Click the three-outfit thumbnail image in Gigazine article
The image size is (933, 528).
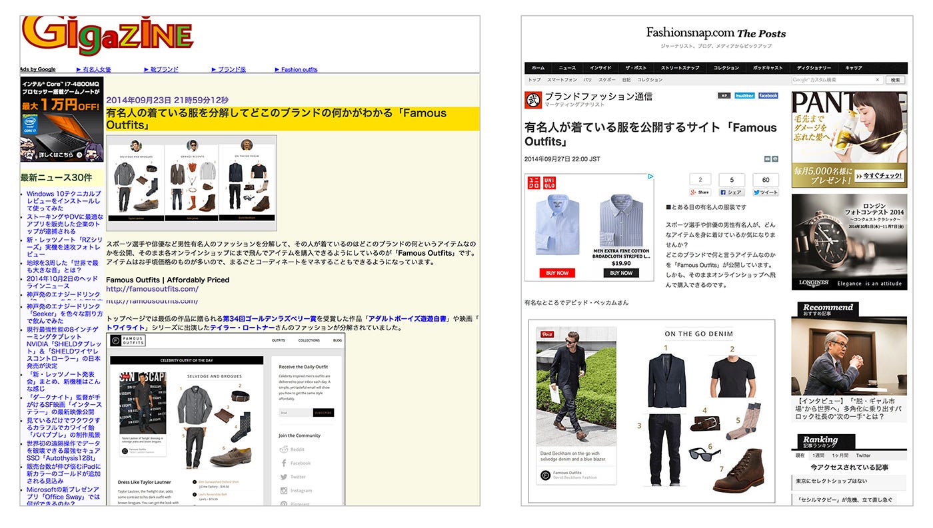coord(191,183)
